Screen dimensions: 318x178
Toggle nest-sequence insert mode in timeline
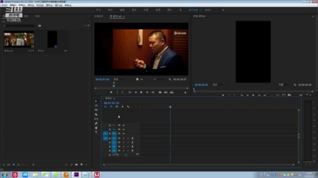pyautogui.click(x=106, y=107)
